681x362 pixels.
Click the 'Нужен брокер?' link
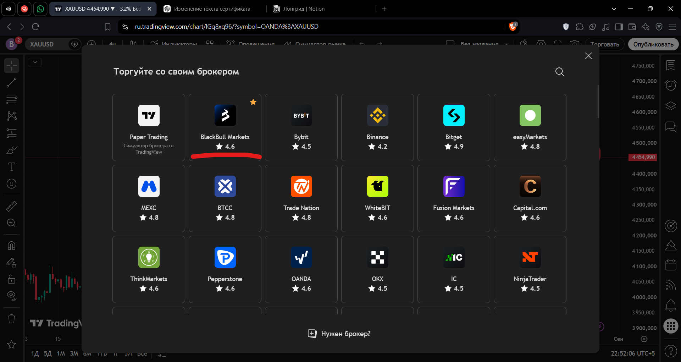click(339, 334)
